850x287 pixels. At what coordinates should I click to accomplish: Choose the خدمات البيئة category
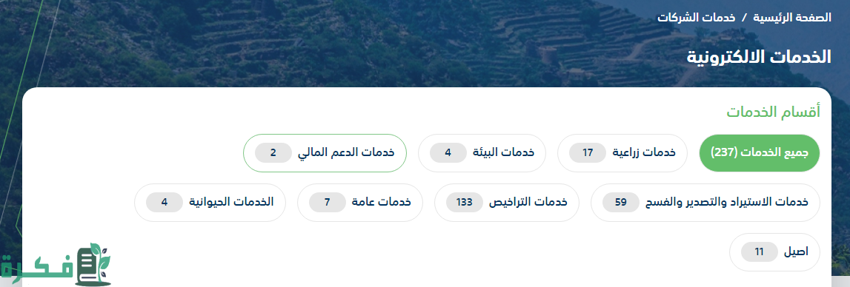482,152
